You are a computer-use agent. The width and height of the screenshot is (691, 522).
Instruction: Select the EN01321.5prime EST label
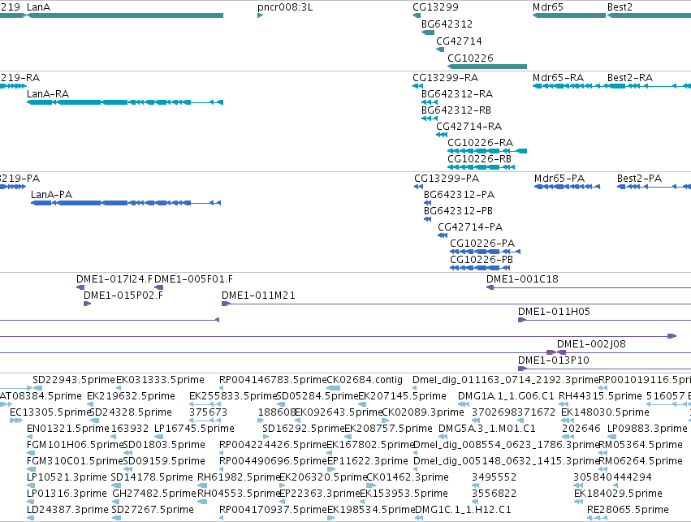[x=68, y=429]
